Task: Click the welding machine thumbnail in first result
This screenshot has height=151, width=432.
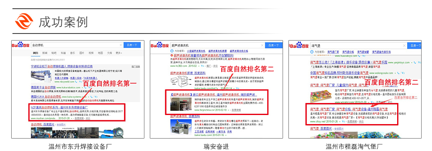Action: 41,76
